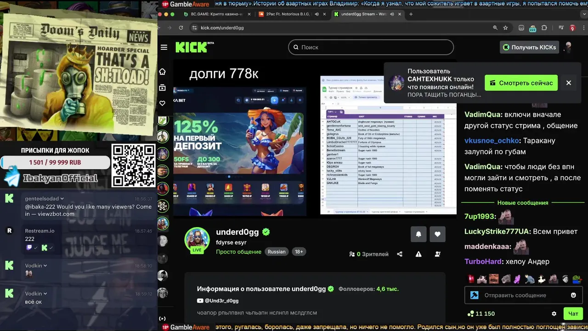Click Получить KICKs button
Viewport: 588px width, 331px height.
click(x=529, y=47)
